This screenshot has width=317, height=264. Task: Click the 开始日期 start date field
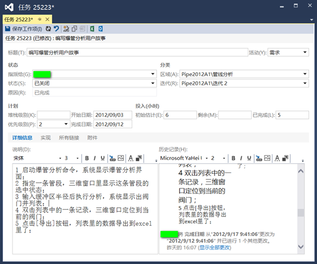point(113,115)
